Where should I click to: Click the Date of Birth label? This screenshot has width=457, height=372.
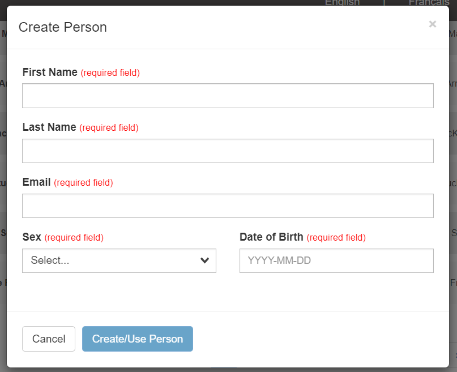(271, 237)
